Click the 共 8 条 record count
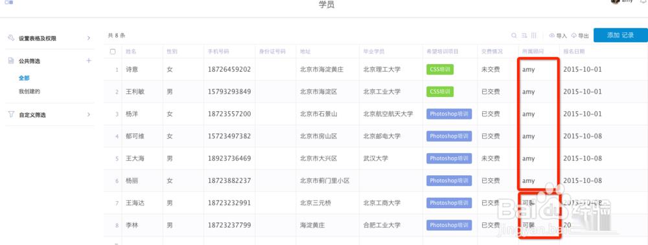This screenshot has width=648, height=245. pyautogui.click(x=117, y=36)
